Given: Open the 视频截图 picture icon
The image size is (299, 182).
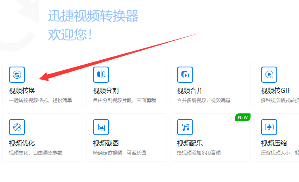Looking at the screenshot, I should (101, 127).
